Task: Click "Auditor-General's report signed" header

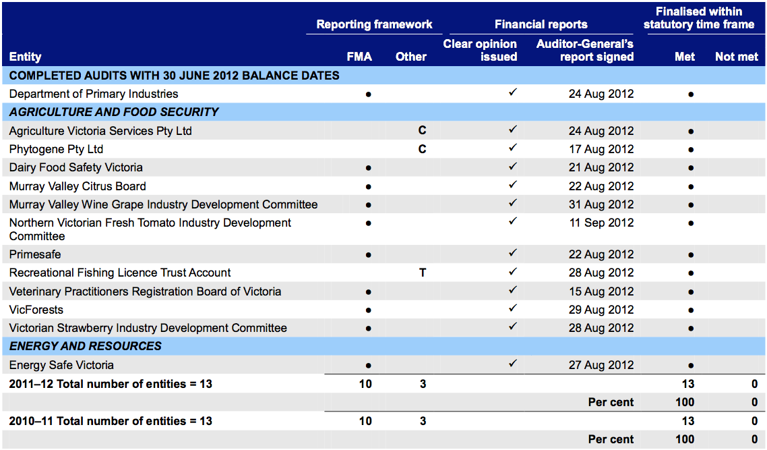Action: click(x=585, y=51)
